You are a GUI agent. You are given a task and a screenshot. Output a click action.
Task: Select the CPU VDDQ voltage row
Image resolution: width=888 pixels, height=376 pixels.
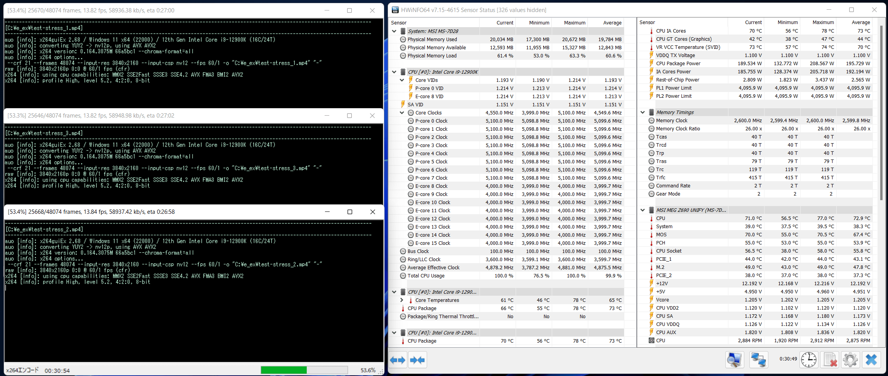[x=755, y=324]
